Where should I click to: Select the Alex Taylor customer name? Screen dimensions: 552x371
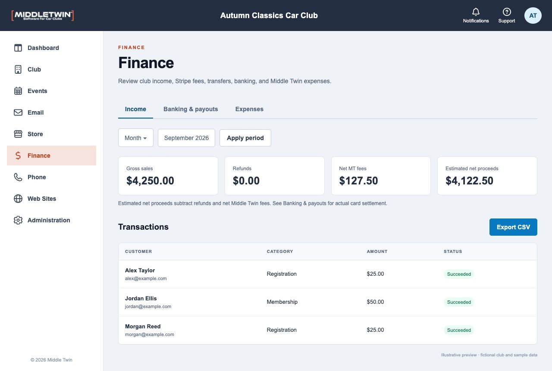tap(140, 271)
